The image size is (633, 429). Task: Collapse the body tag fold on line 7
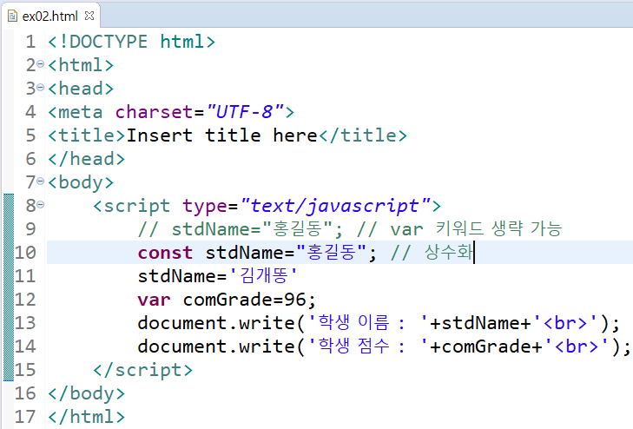pos(40,181)
